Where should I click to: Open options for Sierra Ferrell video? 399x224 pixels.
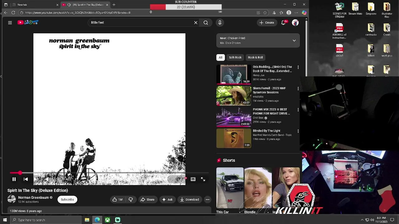click(298, 89)
